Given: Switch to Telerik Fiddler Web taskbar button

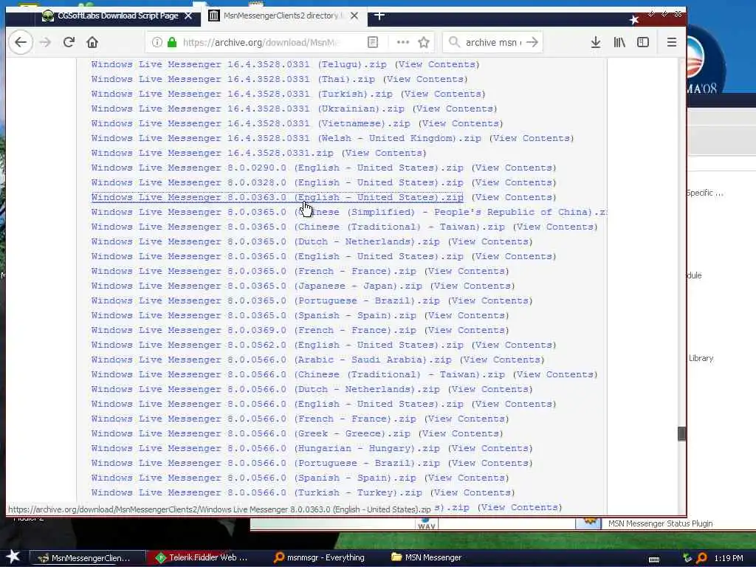Looking at the screenshot, I should pos(204,558).
